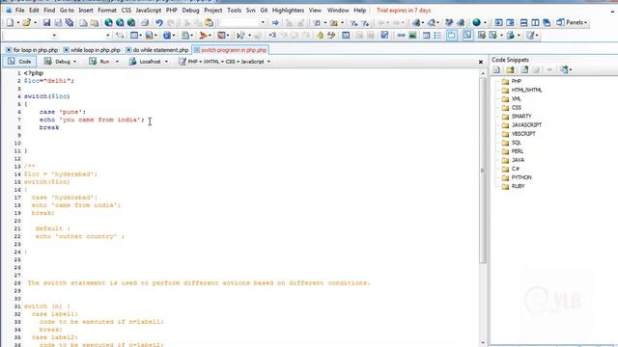Click the insert image picture icon
This screenshot has width=618, height=347.
point(412,36)
